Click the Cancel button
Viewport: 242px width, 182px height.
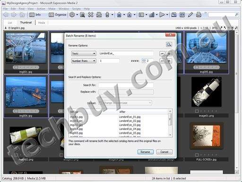[x=164, y=152]
